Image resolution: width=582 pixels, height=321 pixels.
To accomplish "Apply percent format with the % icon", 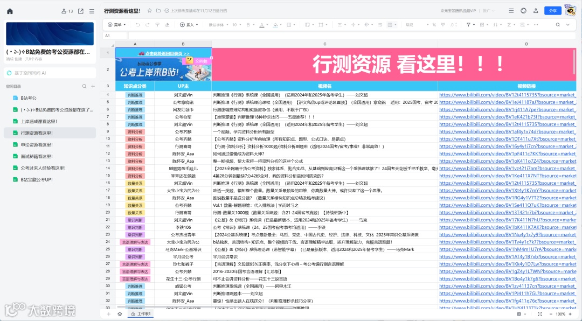I will point(434,25).
